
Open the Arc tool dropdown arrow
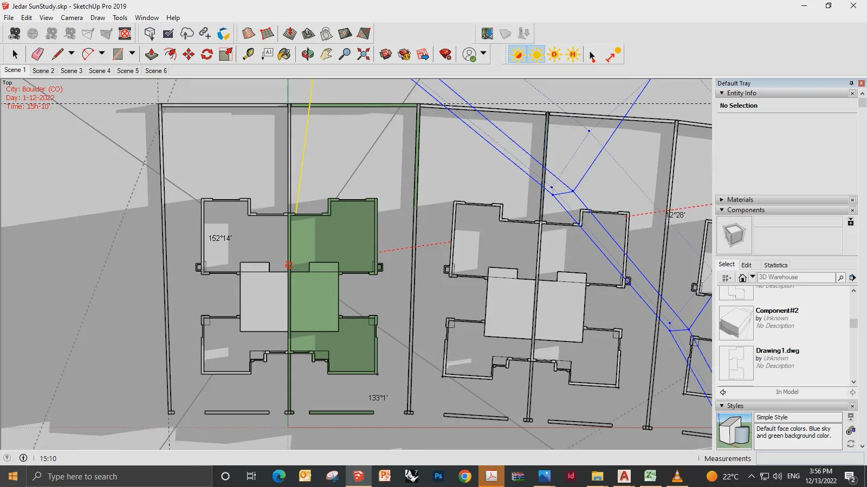click(101, 53)
